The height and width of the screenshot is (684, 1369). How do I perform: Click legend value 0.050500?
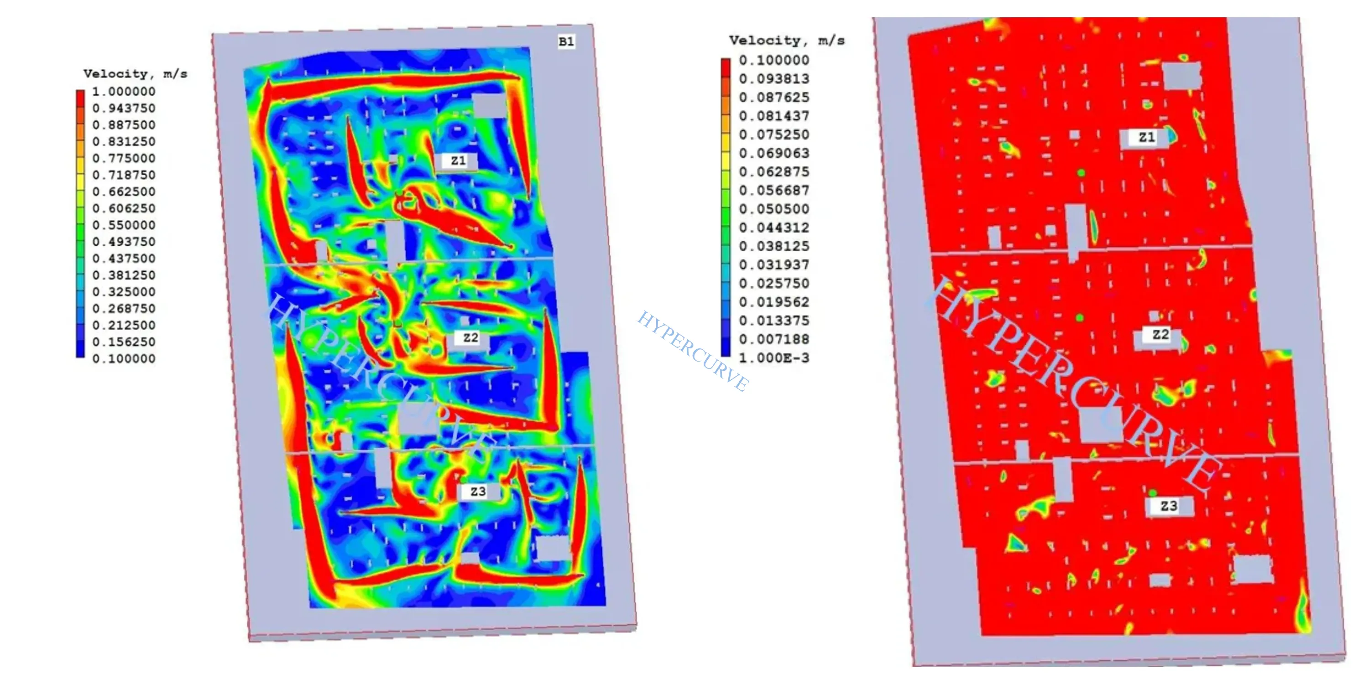coord(774,209)
